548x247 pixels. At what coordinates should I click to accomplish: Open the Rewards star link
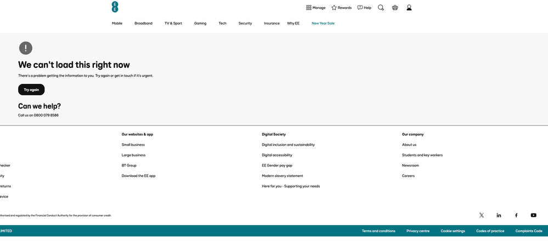pos(341,8)
